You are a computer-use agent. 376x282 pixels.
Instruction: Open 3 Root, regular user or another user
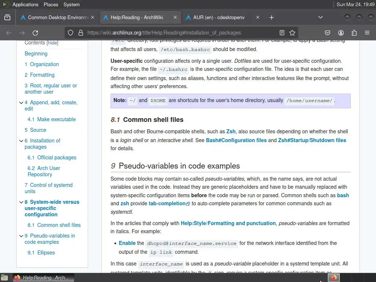tap(51, 89)
